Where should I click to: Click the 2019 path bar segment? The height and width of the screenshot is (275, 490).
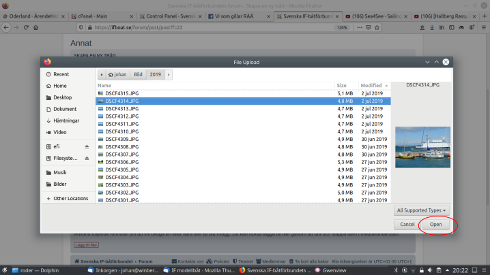[156, 74]
